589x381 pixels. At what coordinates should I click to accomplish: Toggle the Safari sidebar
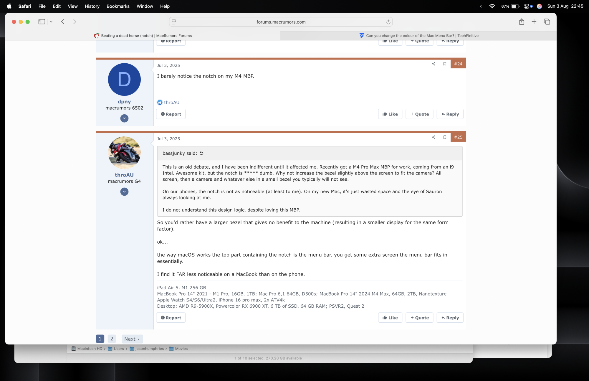(42, 22)
